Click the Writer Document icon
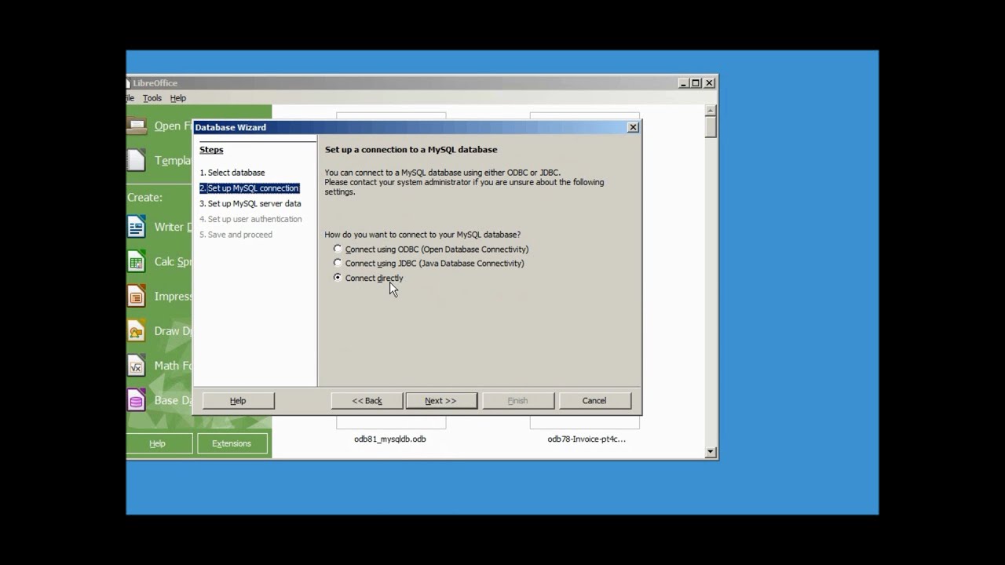The height and width of the screenshot is (565, 1005). click(x=137, y=227)
